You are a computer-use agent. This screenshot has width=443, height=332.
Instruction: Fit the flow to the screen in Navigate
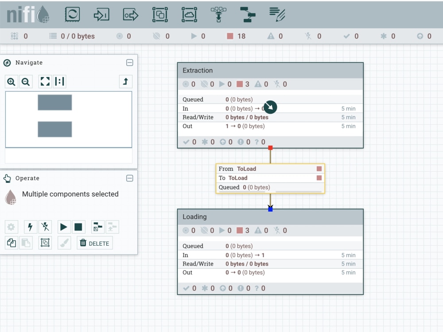pyautogui.click(x=45, y=81)
